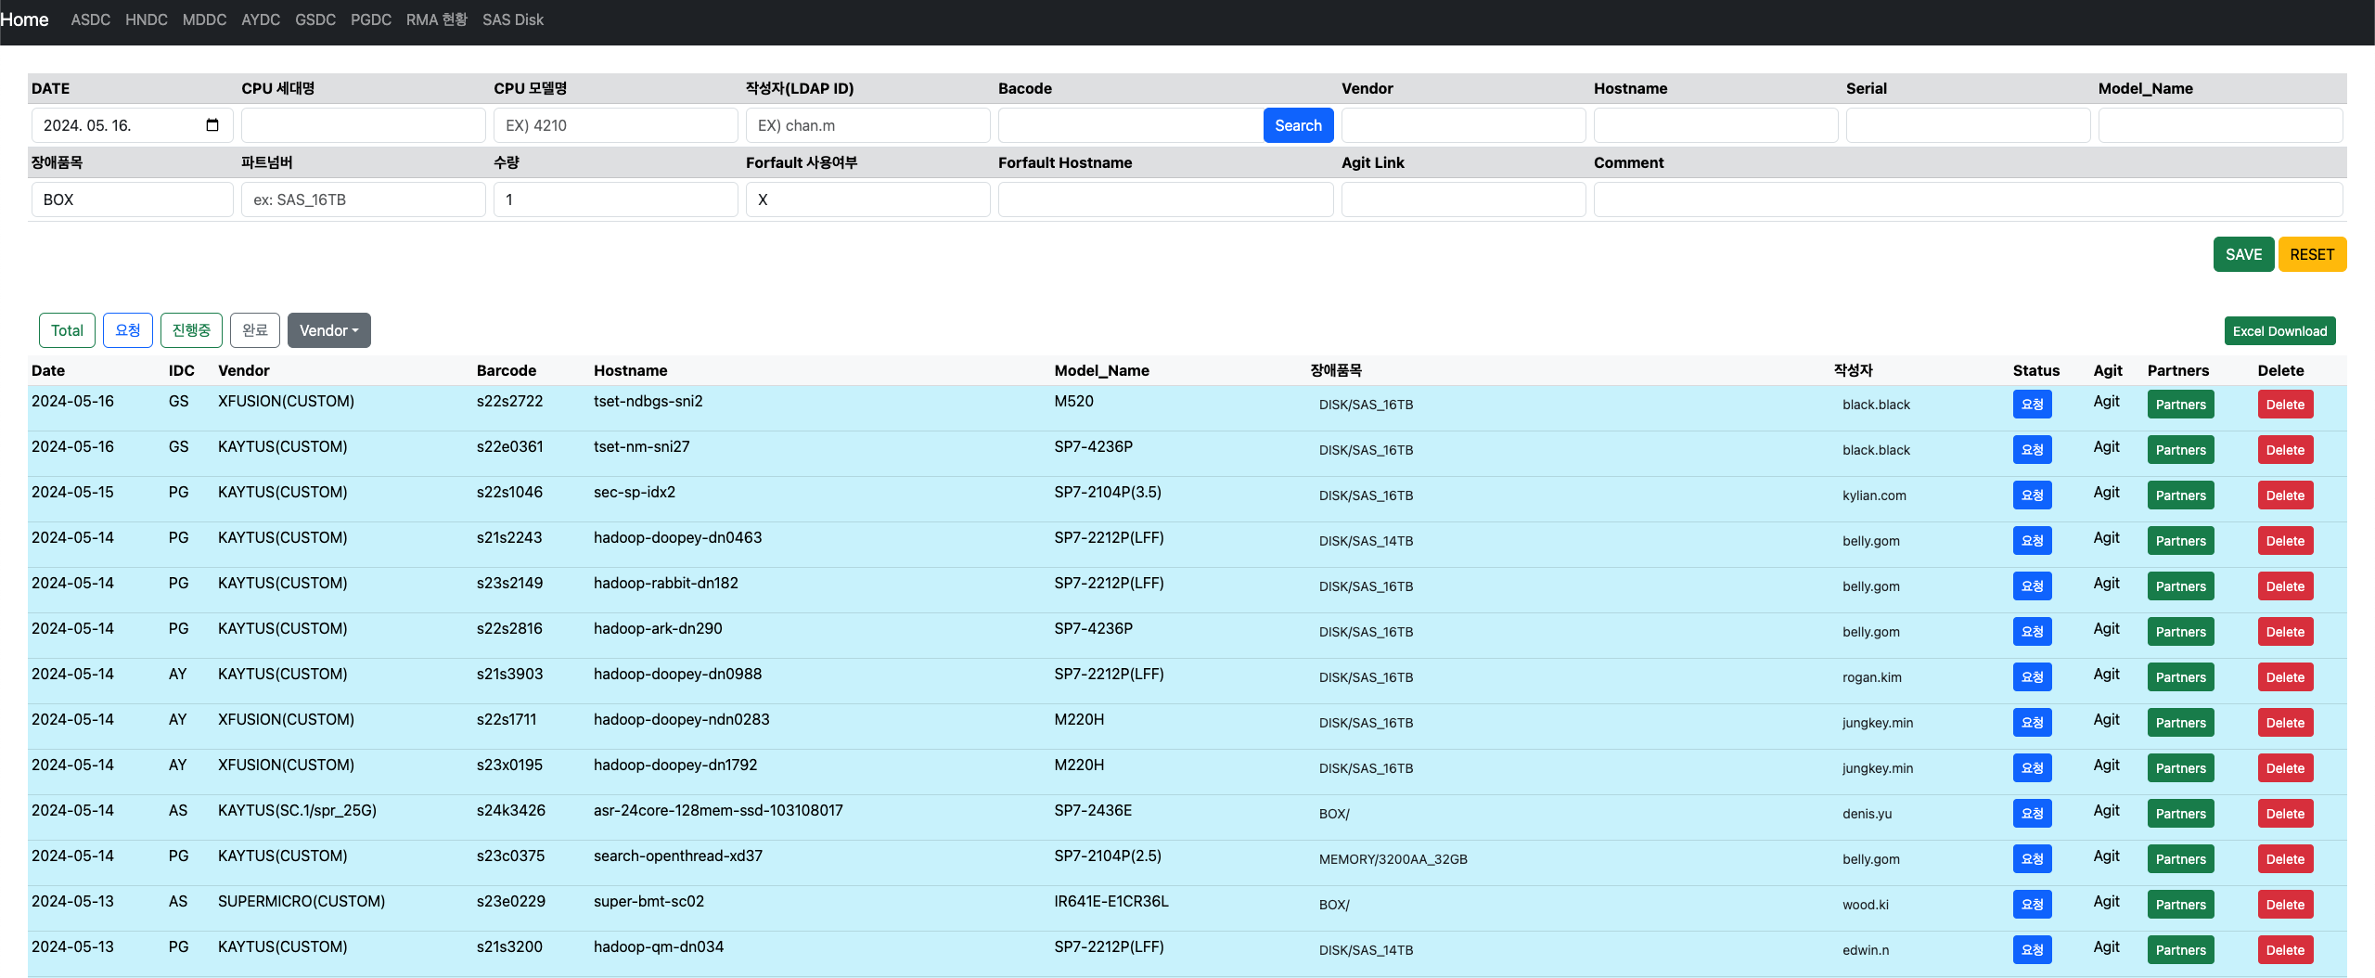Open the ASDC menu item
This screenshot has height=978, width=2375.
[91, 19]
